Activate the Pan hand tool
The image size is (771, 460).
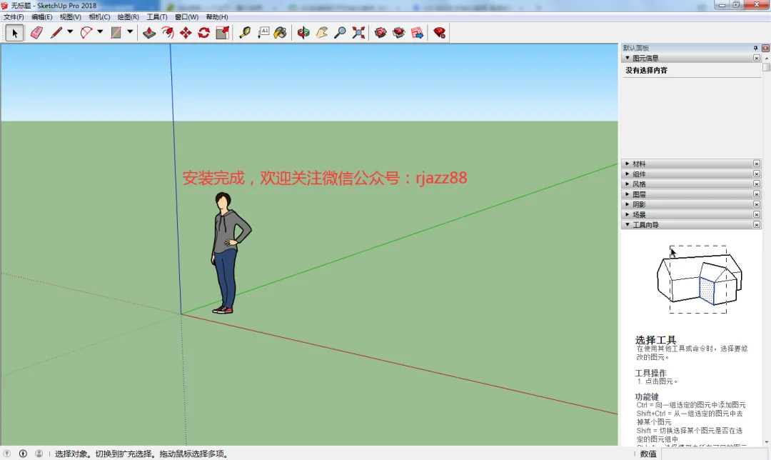point(321,33)
